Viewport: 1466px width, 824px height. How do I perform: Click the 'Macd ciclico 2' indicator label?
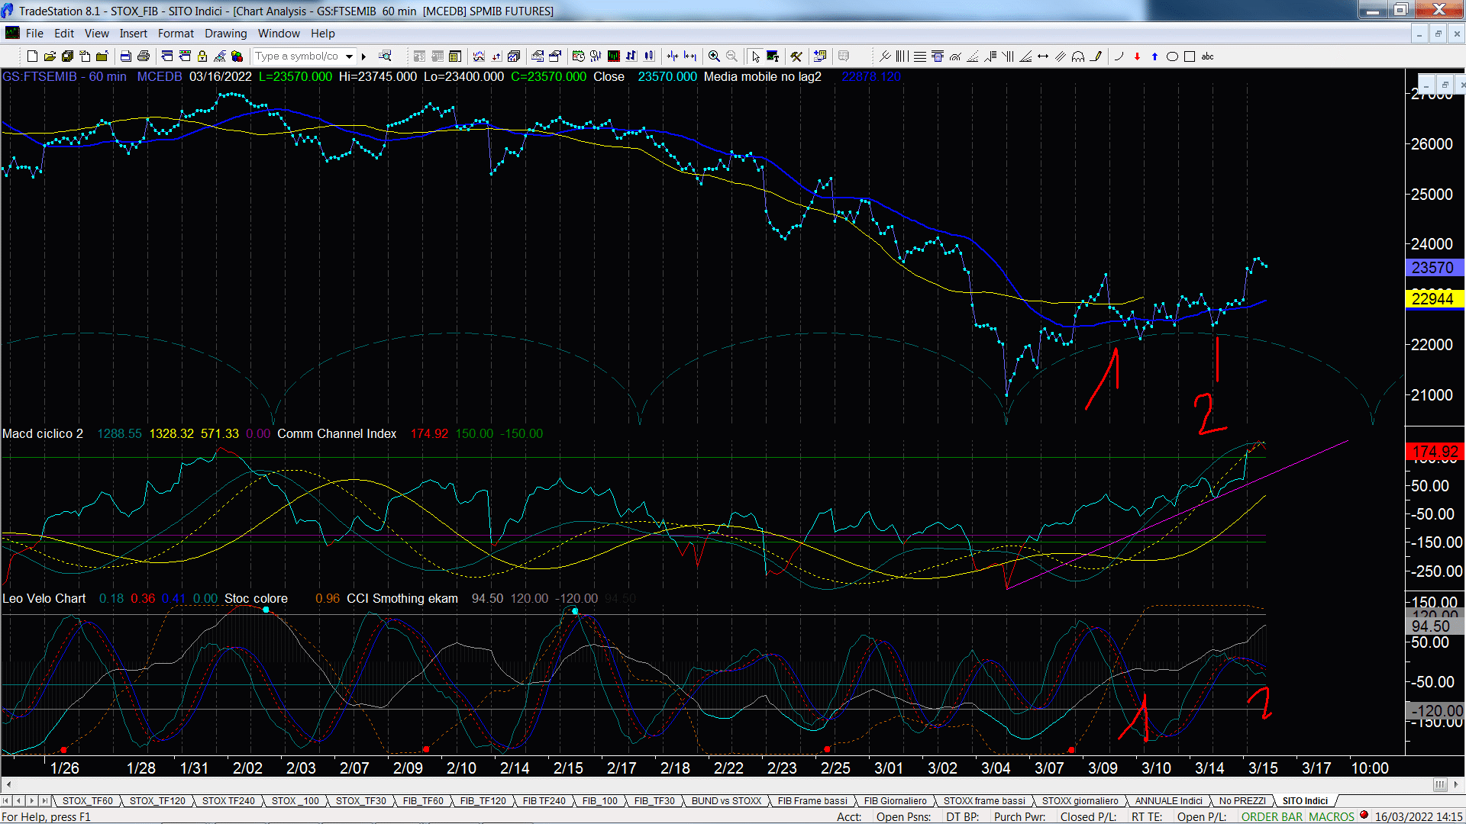(43, 433)
